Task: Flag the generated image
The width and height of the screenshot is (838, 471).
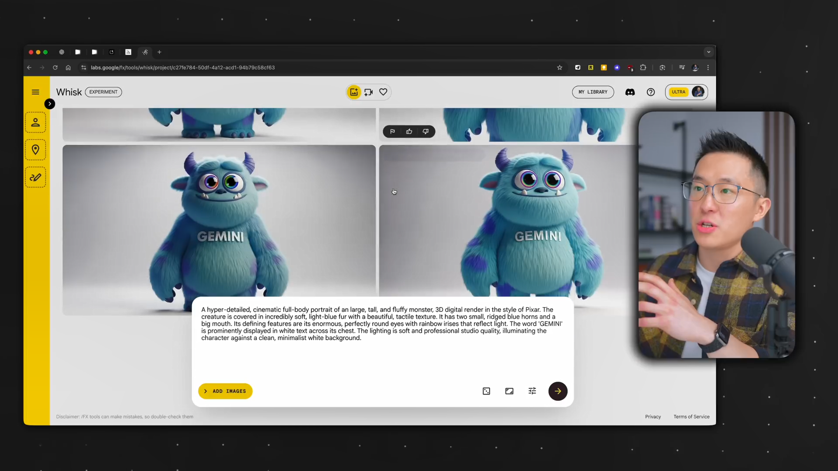Action: (x=392, y=131)
